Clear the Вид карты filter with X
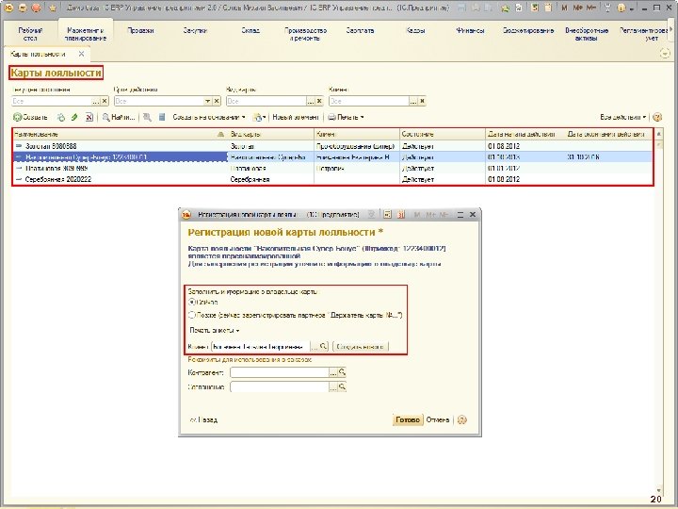Screen dimensions: 678x509 pos(319,101)
